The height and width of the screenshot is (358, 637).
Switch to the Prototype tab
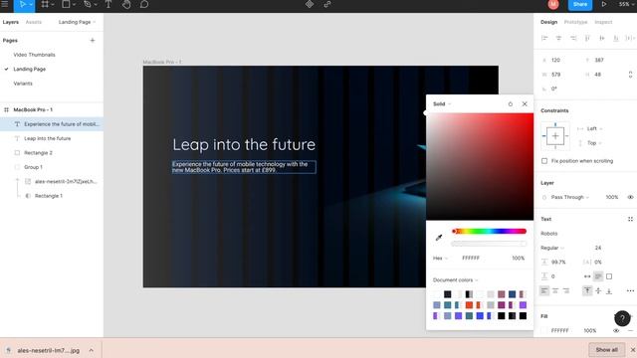[x=575, y=22]
